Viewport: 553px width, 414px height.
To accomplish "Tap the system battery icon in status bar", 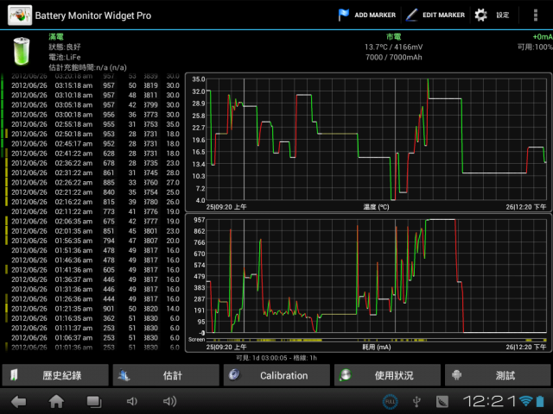I will pyautogui.click(x=540, y=401).
